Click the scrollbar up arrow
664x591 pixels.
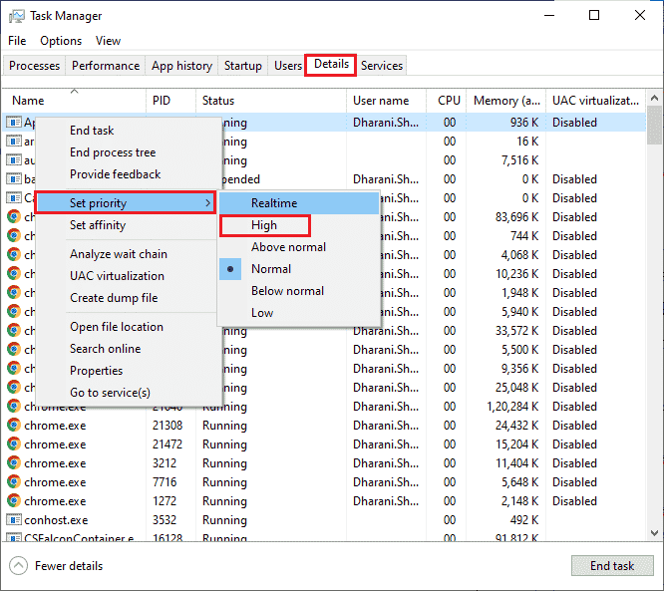coord(654,98)
